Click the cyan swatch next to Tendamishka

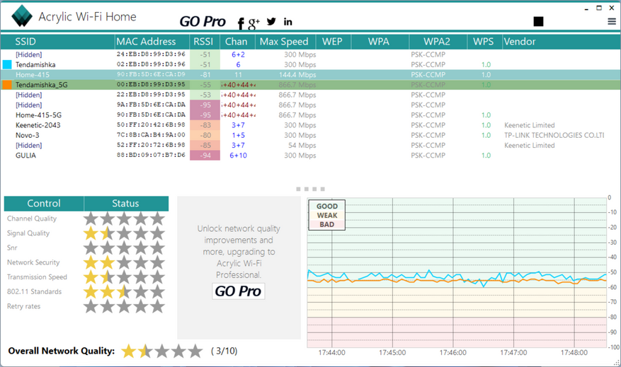[x=7, y=64]
